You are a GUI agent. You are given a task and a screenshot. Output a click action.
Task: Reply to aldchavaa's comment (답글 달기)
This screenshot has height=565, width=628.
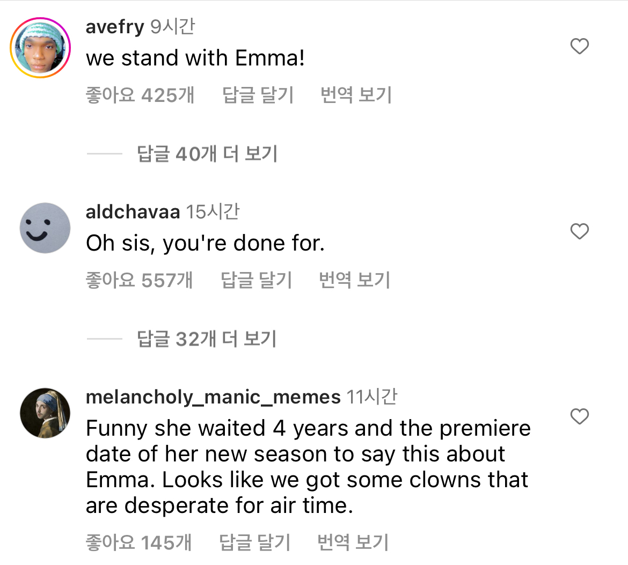[x=257, y=280]
